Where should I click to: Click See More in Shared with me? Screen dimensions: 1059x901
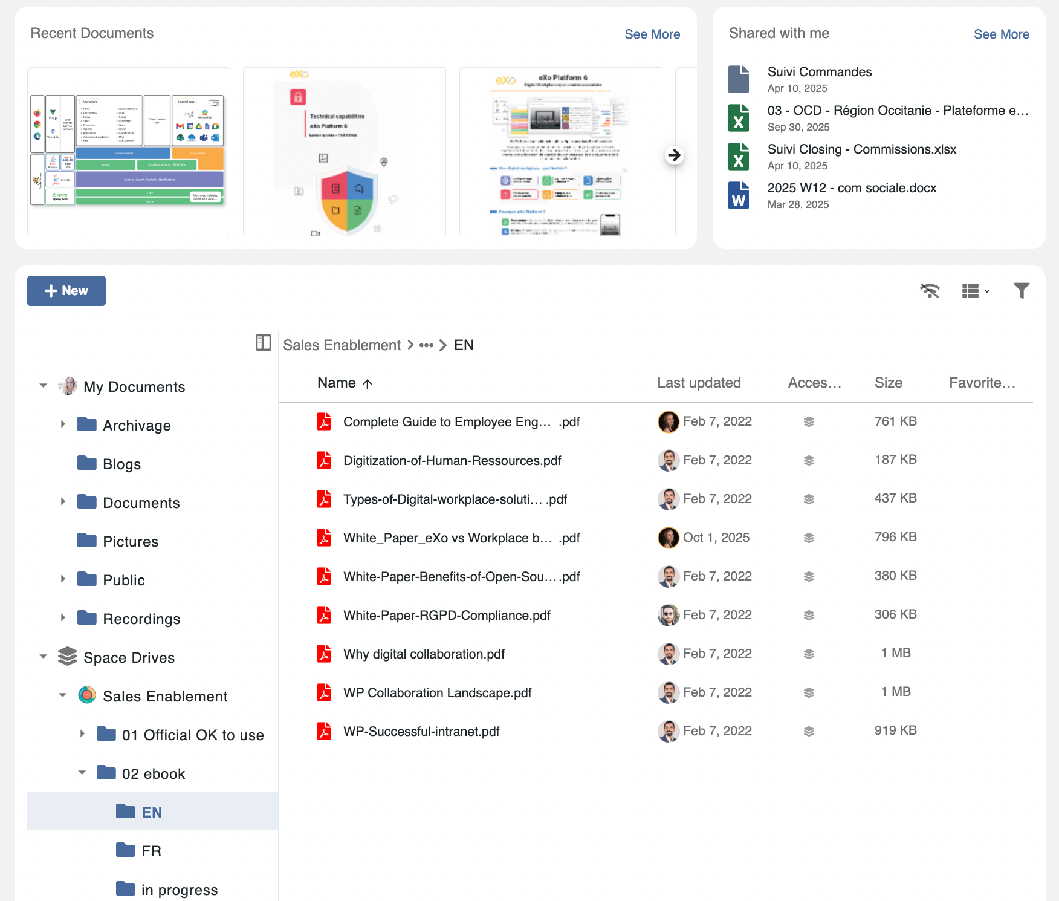(1001, 34)
